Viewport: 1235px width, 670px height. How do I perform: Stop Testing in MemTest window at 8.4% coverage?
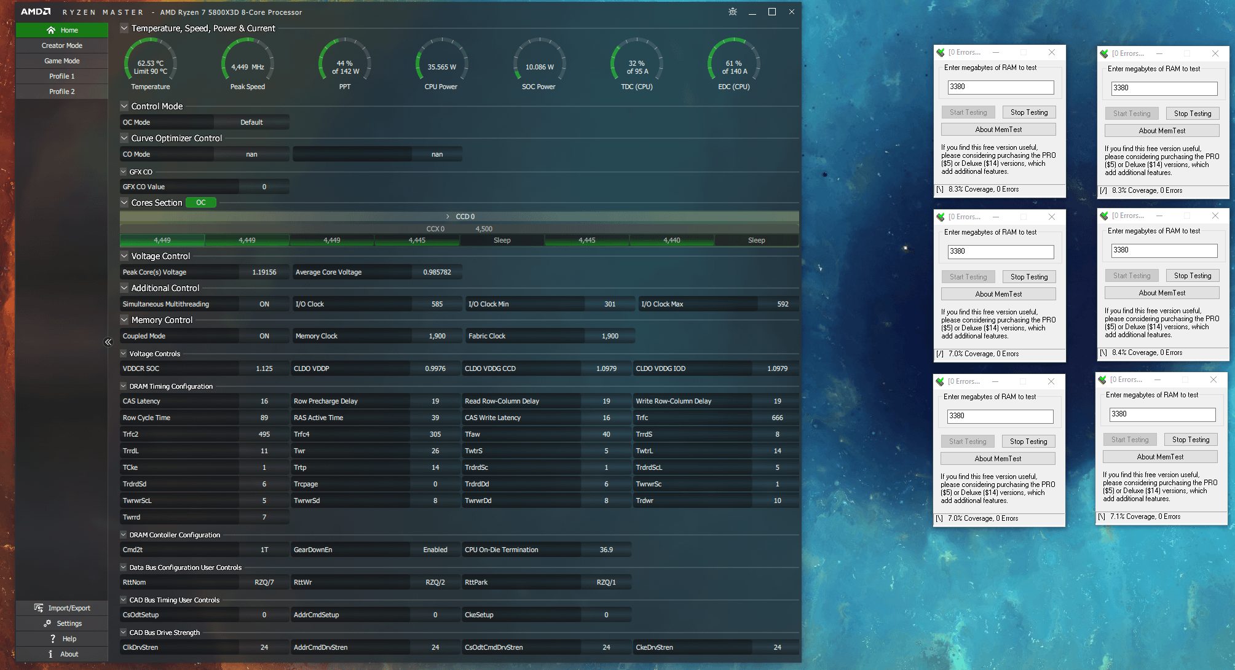click(1193, 276)
